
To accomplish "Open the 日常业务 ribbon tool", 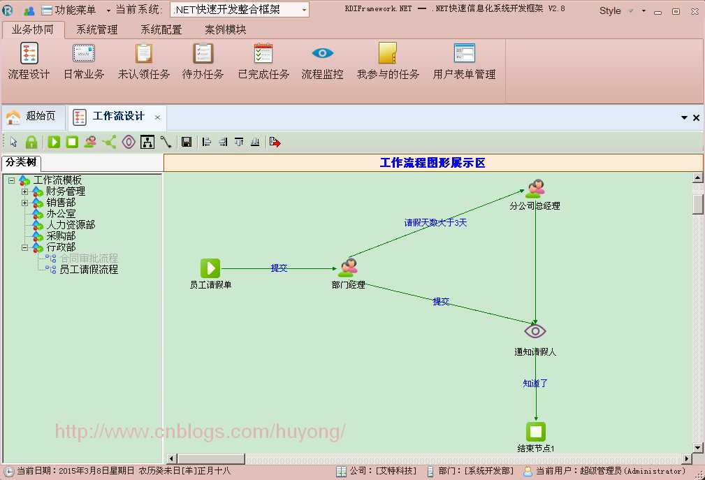I will pos(84,61).
